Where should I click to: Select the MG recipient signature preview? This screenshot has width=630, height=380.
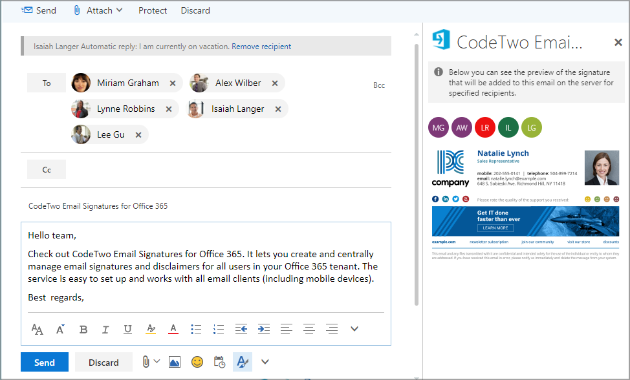click(x=439, y=127)
